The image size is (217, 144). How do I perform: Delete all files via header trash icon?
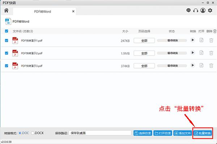coord(215,31)
